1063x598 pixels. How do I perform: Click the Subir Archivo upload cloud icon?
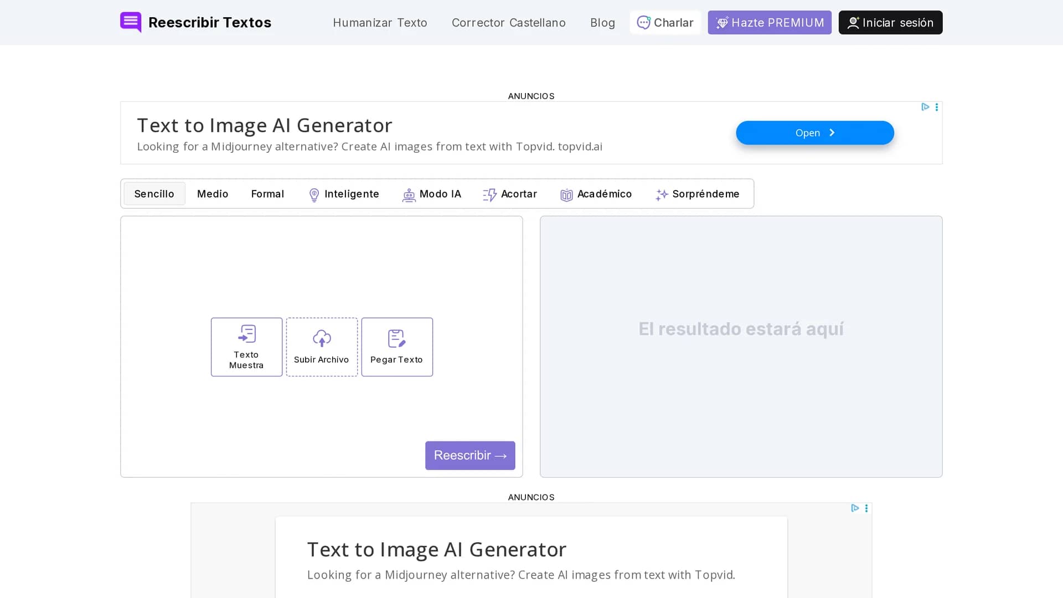(x=322, y=338)
